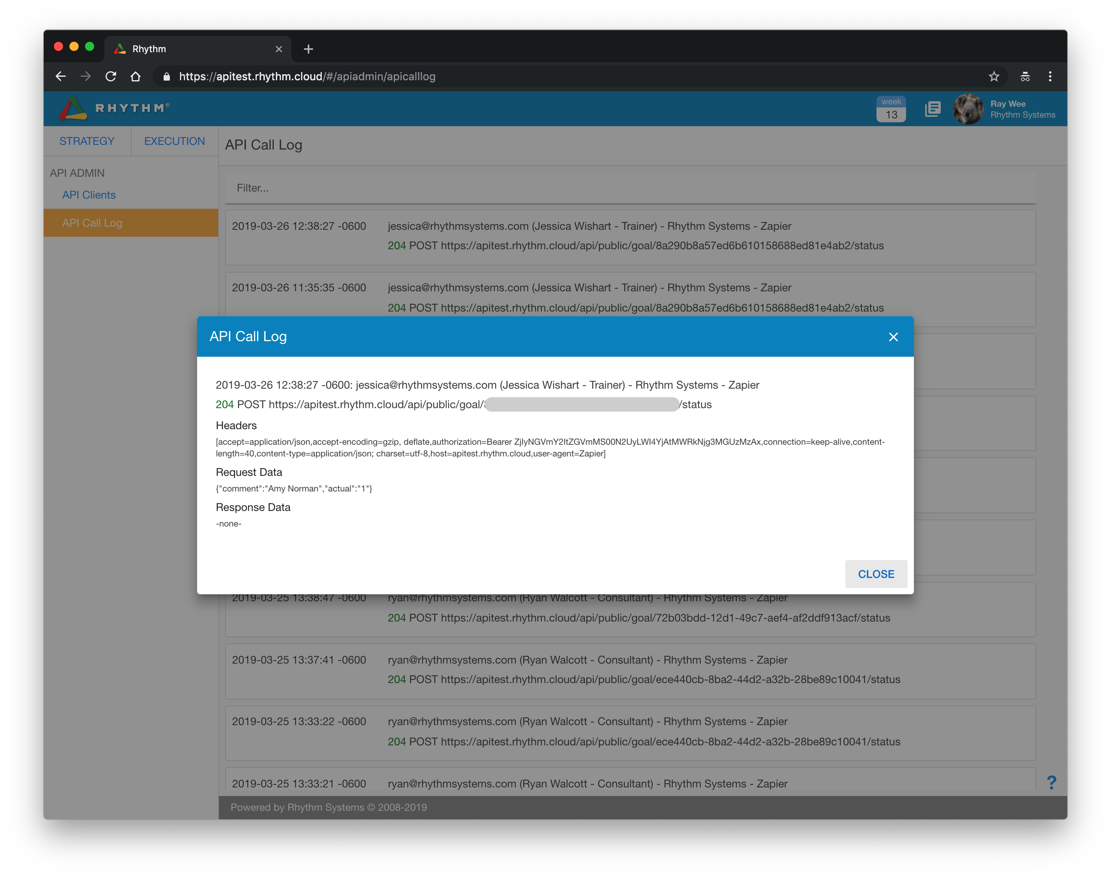Open the 2019-03-26 12:38:27 log entry

[x=630, y=237]
